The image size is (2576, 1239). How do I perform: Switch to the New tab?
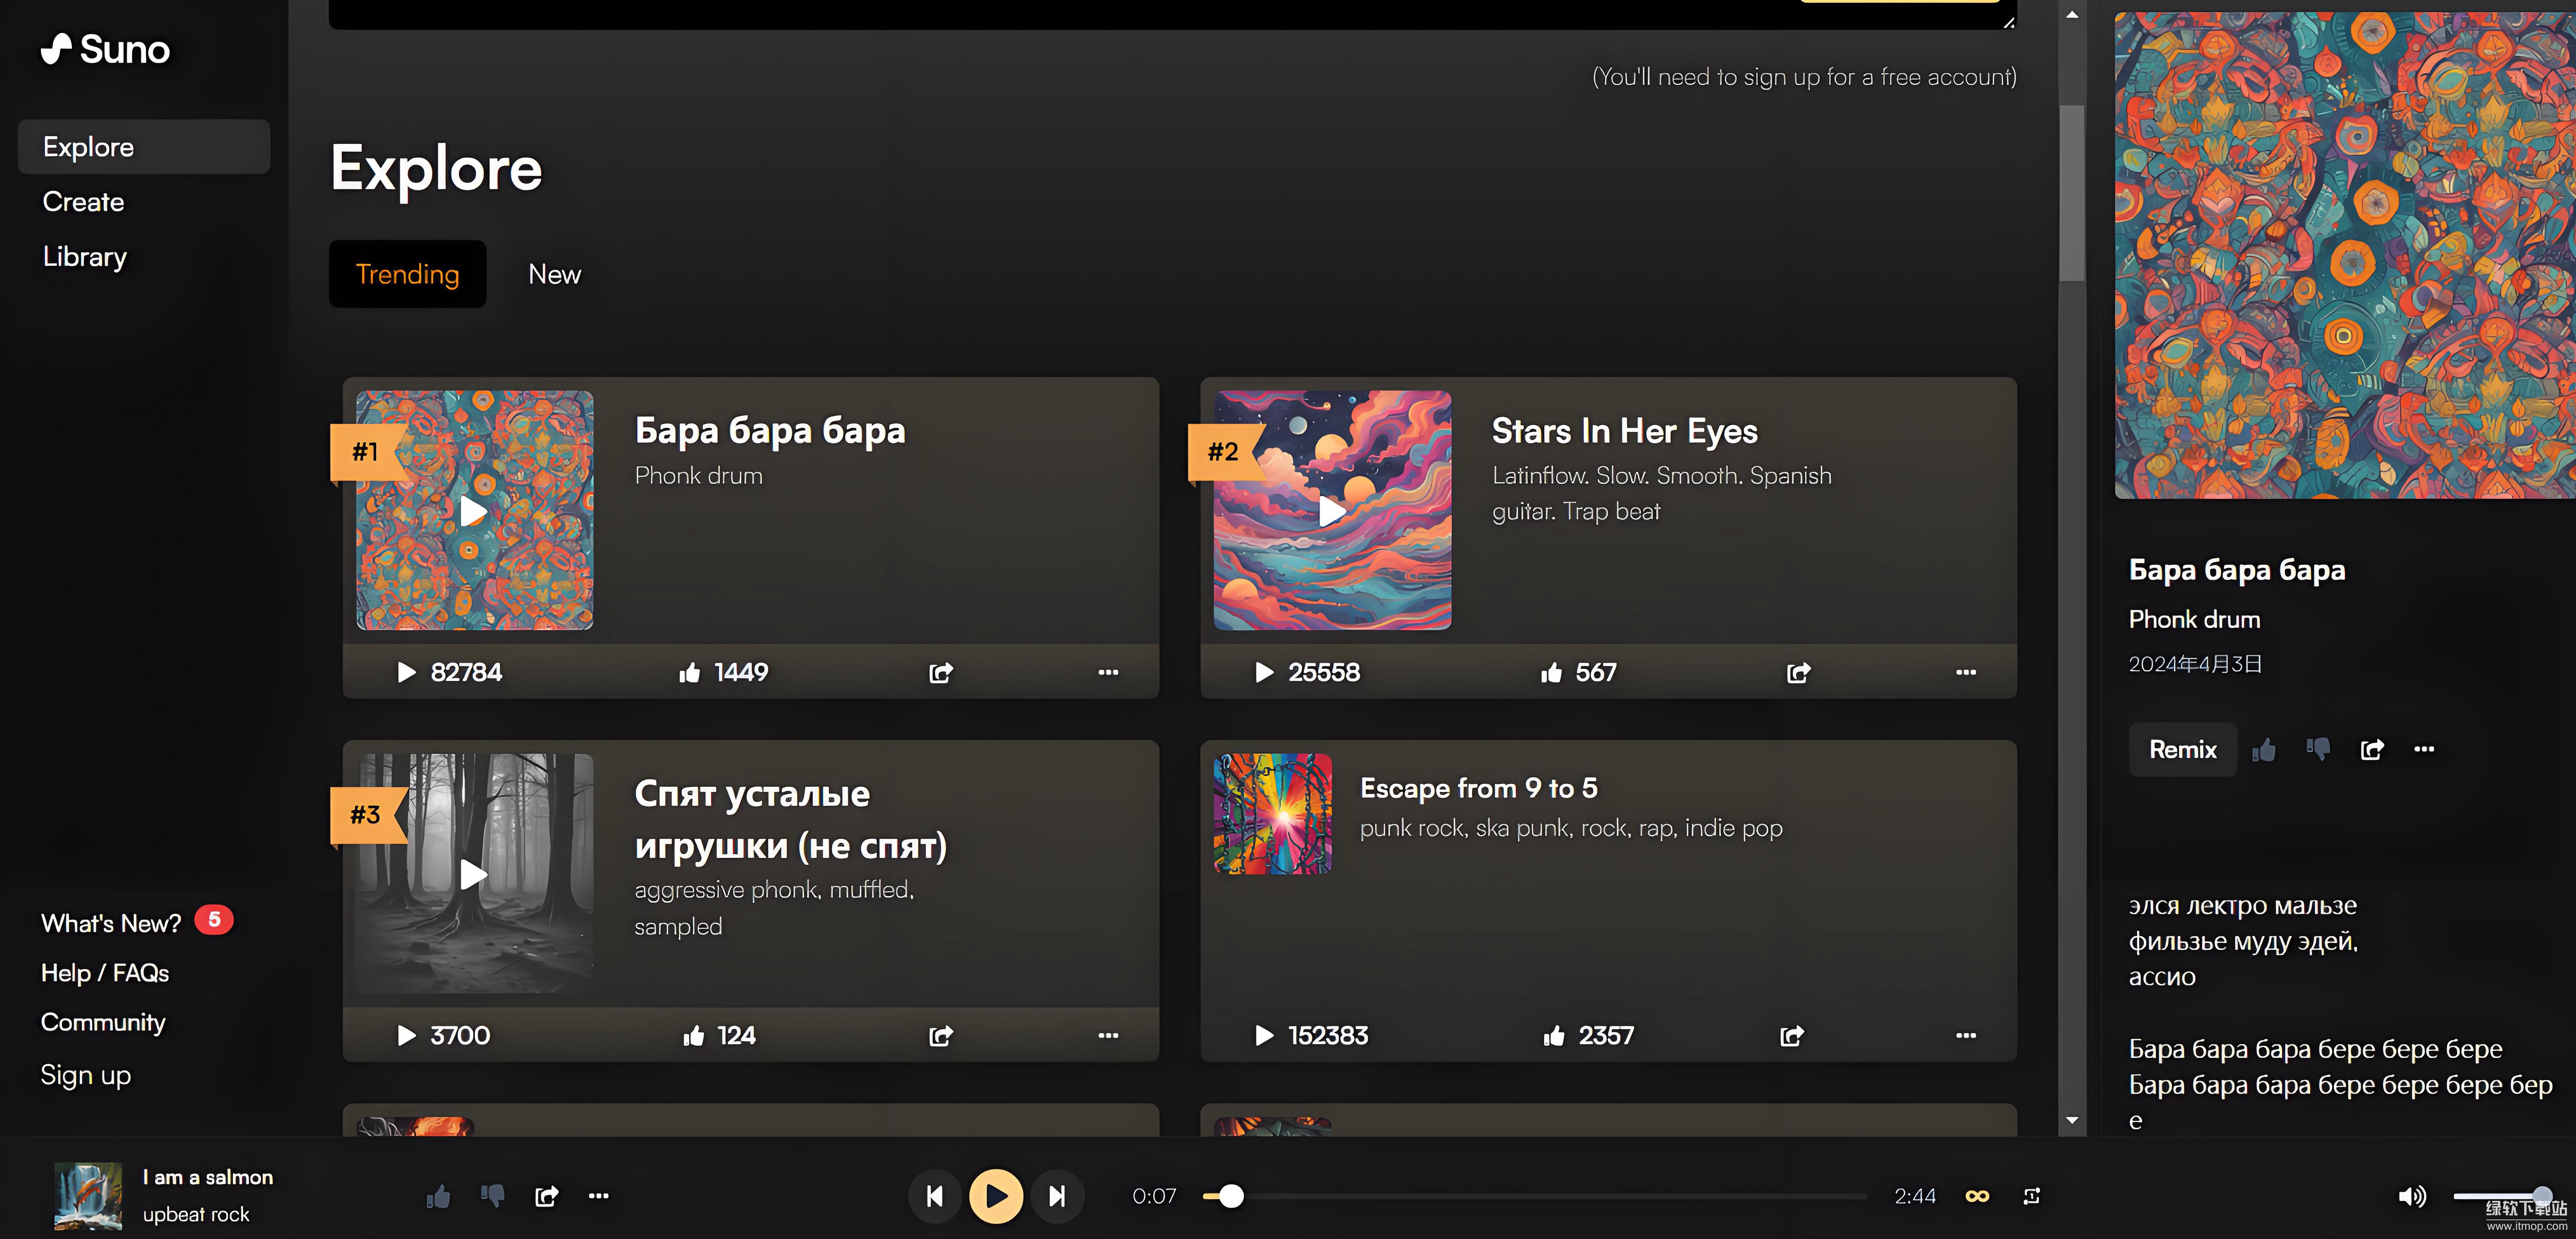tap(554, 274)
